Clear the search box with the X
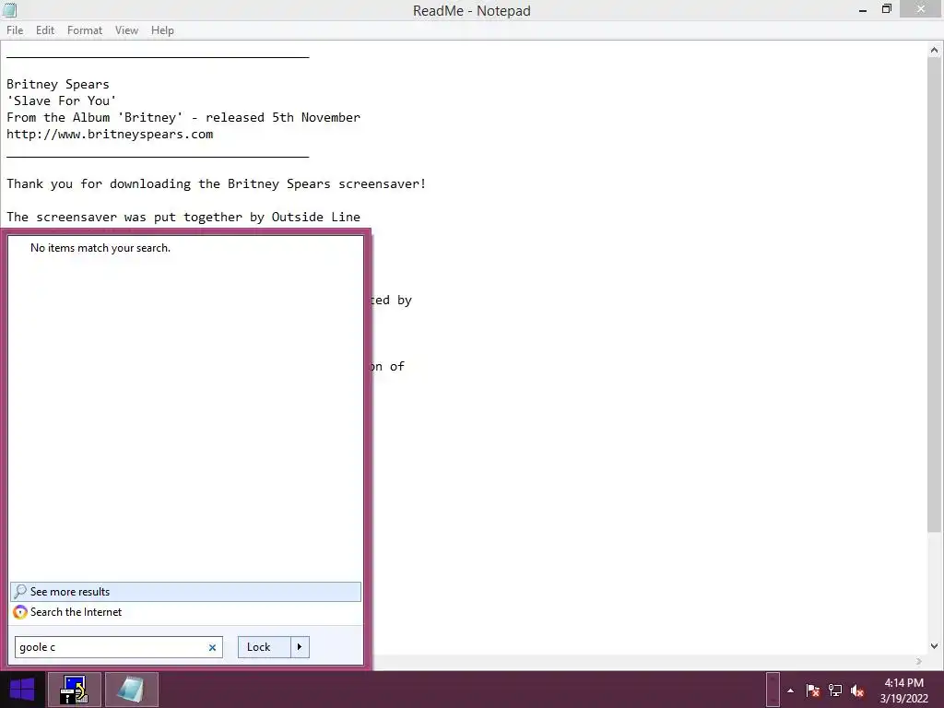The height and width of the screenshot is (708, 944). (x=212, y=648)
